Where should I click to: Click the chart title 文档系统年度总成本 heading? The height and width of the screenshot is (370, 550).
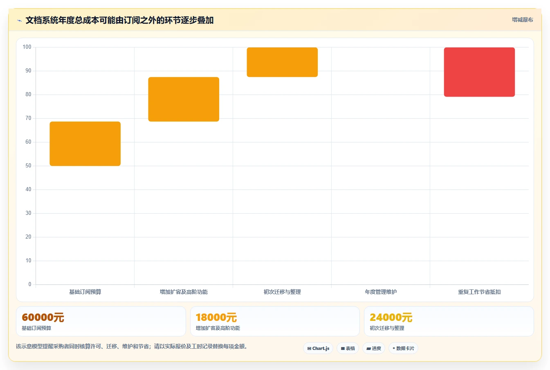(119, 20)
